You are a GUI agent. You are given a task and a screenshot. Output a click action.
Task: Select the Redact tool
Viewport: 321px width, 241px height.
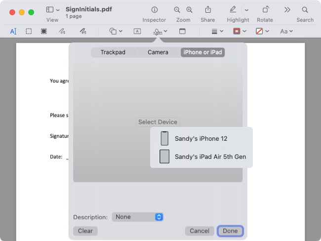point(44,31)
